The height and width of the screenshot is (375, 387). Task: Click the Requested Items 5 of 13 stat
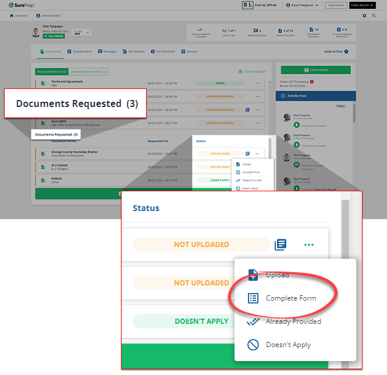[x=285, y=33]
